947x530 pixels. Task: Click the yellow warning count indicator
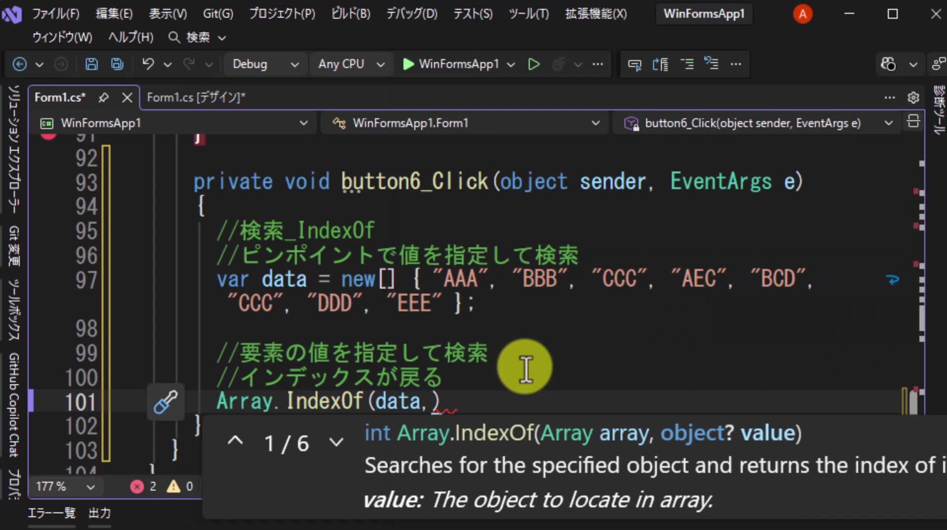click(180, 487)
